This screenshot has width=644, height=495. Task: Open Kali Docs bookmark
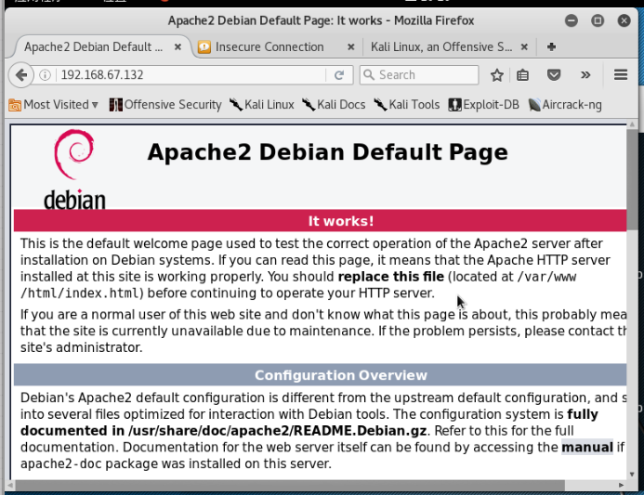point(334,105)
